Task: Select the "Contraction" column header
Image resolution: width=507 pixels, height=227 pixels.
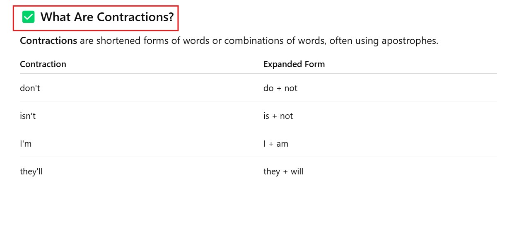Action: coord(43,64)
